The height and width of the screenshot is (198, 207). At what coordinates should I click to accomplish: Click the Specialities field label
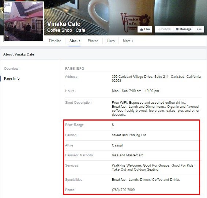tap(74, 180)
